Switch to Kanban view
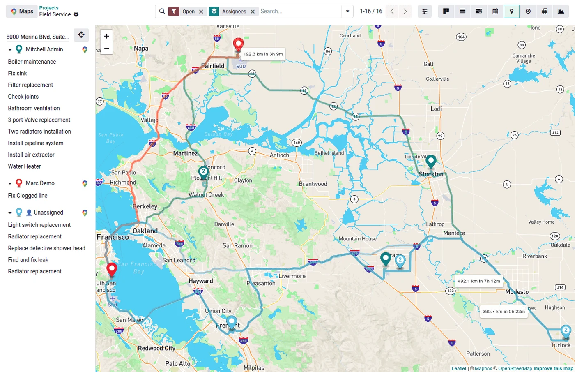This screenshot has width=575, height=372. (x=446, y=12)
